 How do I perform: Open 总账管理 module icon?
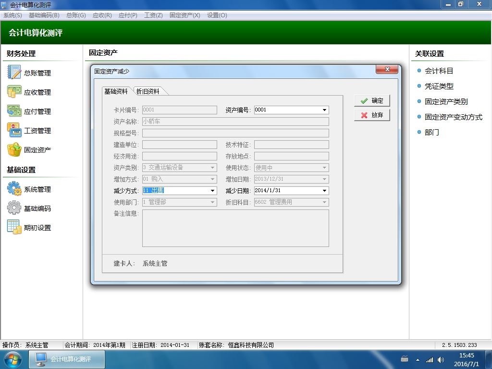tap(14, 73)
